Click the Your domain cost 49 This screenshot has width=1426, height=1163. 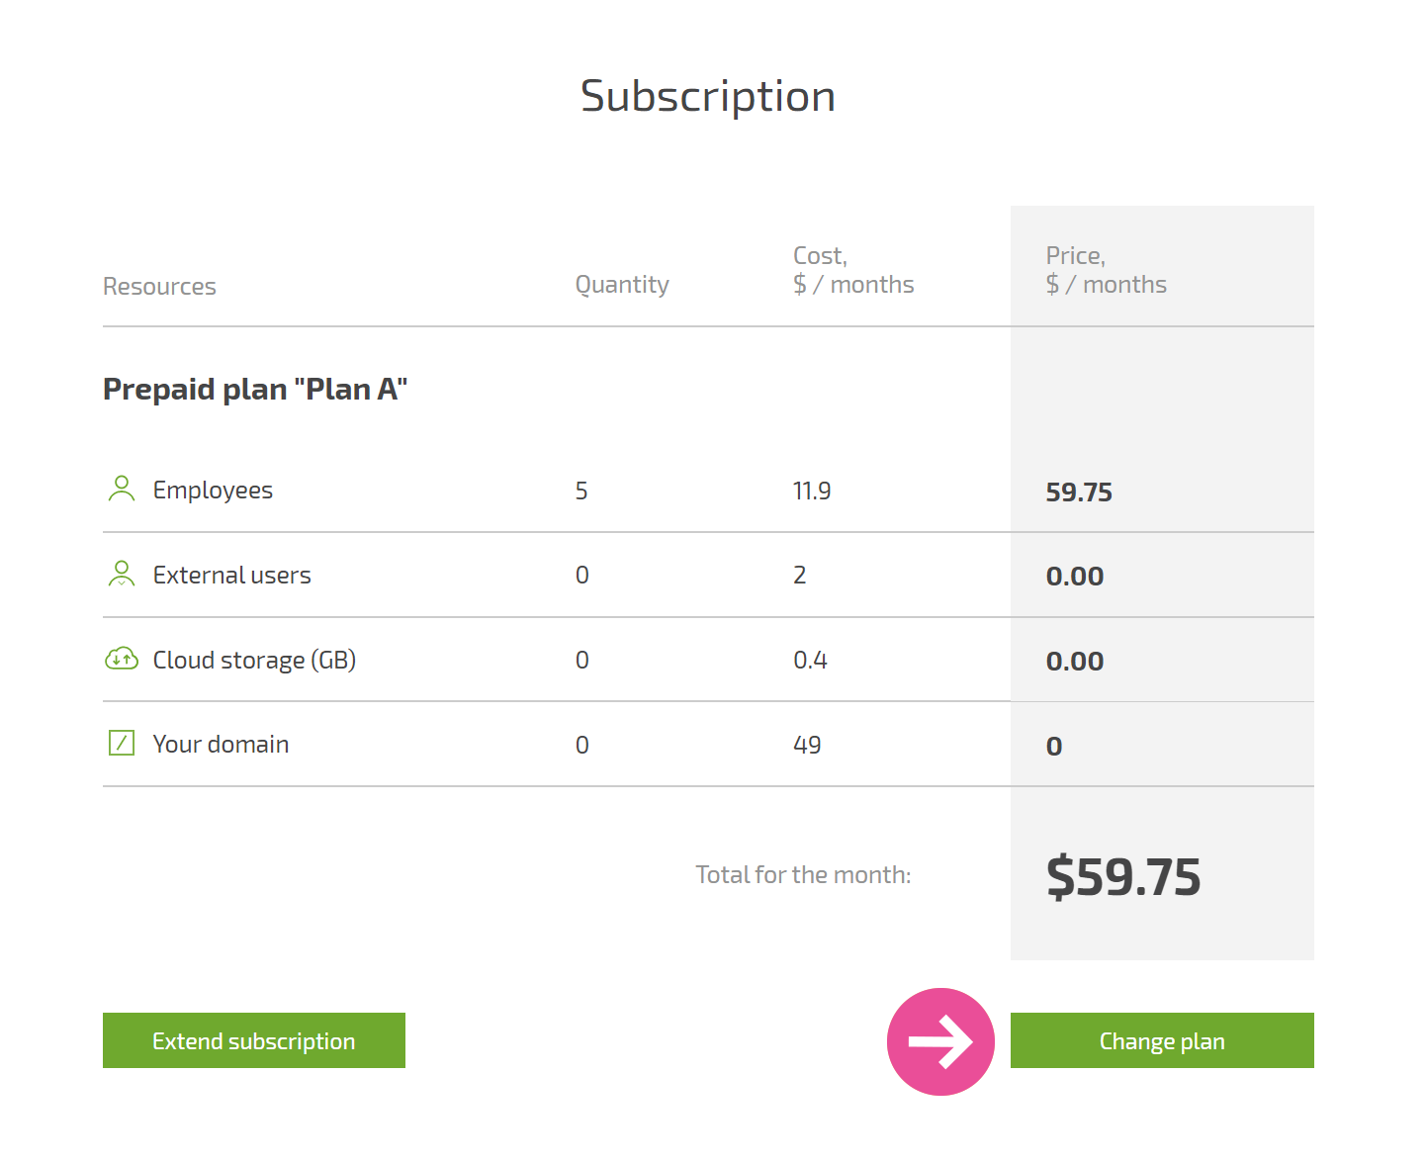pos(807,745)
